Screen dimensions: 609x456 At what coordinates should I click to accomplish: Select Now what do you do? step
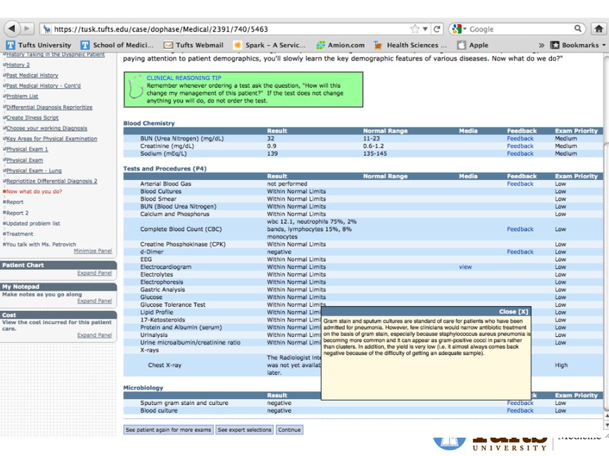point(34,191)
